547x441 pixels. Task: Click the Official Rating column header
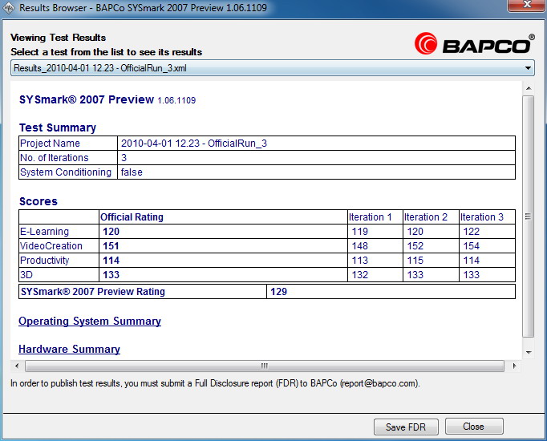click(132, 217)
